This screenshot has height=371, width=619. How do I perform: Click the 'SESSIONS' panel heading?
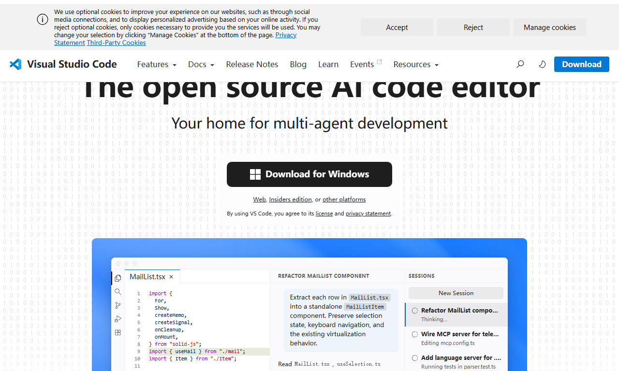(x=422, y=276)
